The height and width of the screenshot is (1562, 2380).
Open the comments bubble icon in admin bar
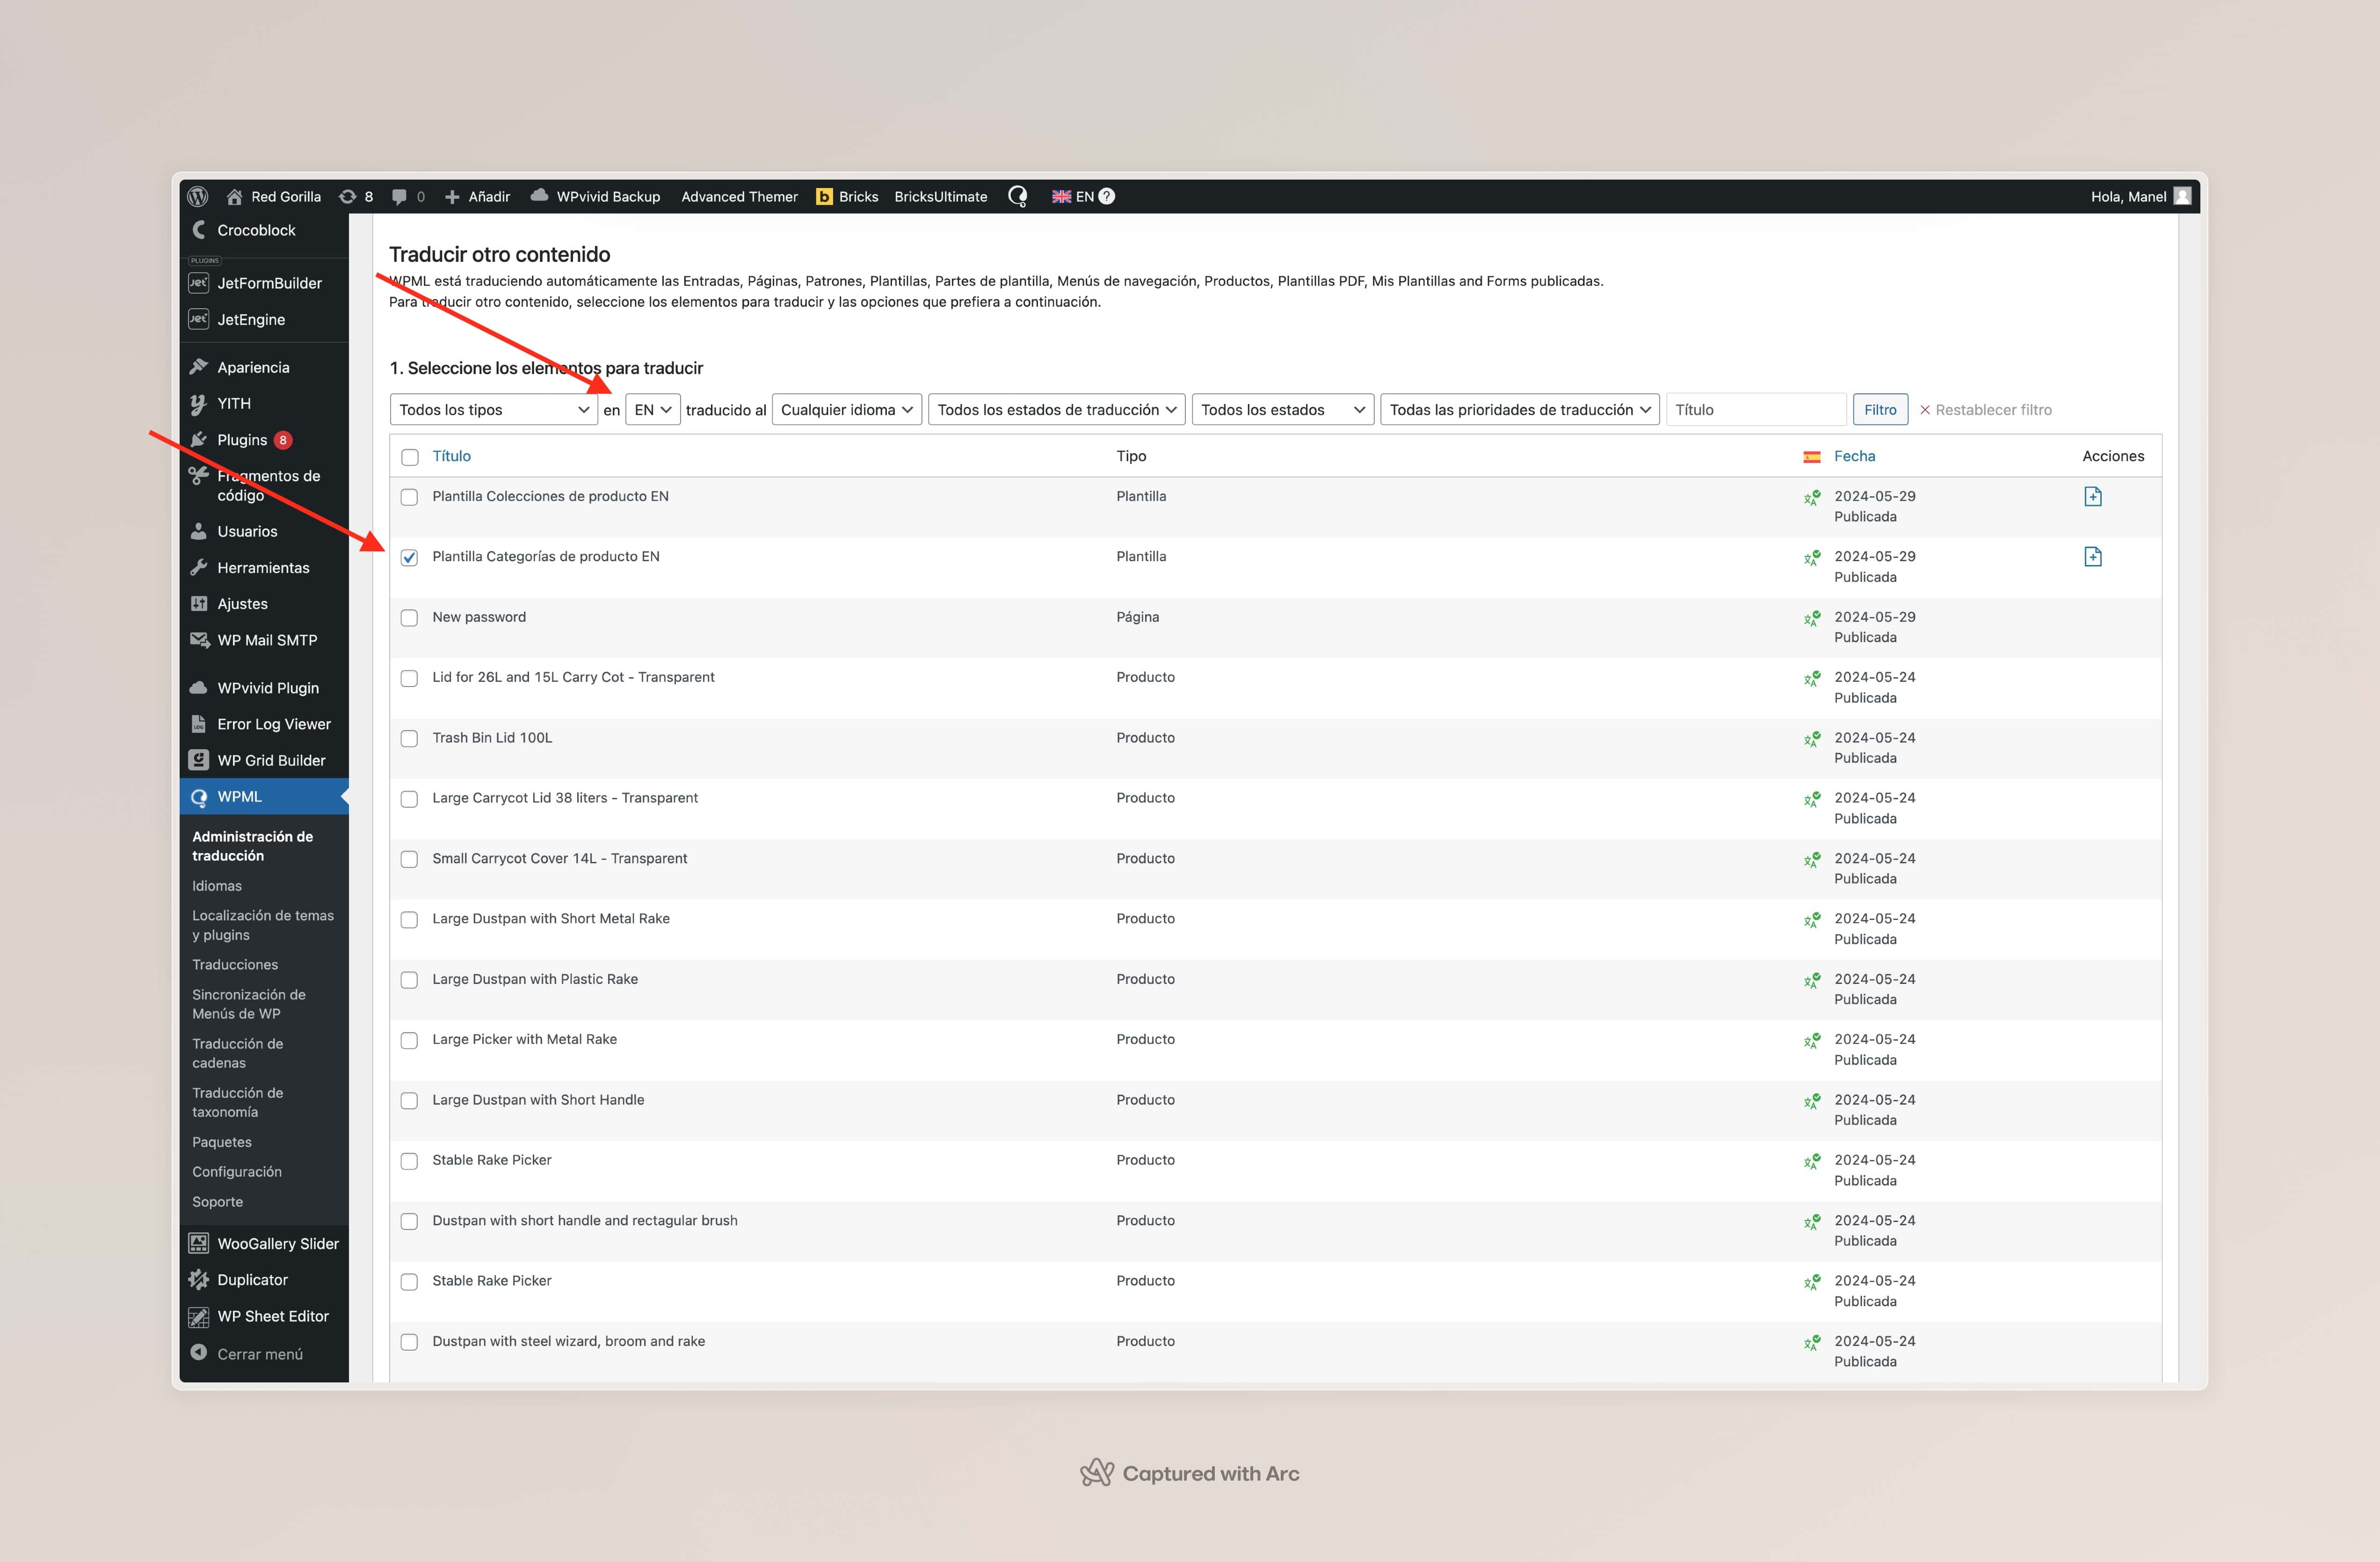(x=400, y=196)
